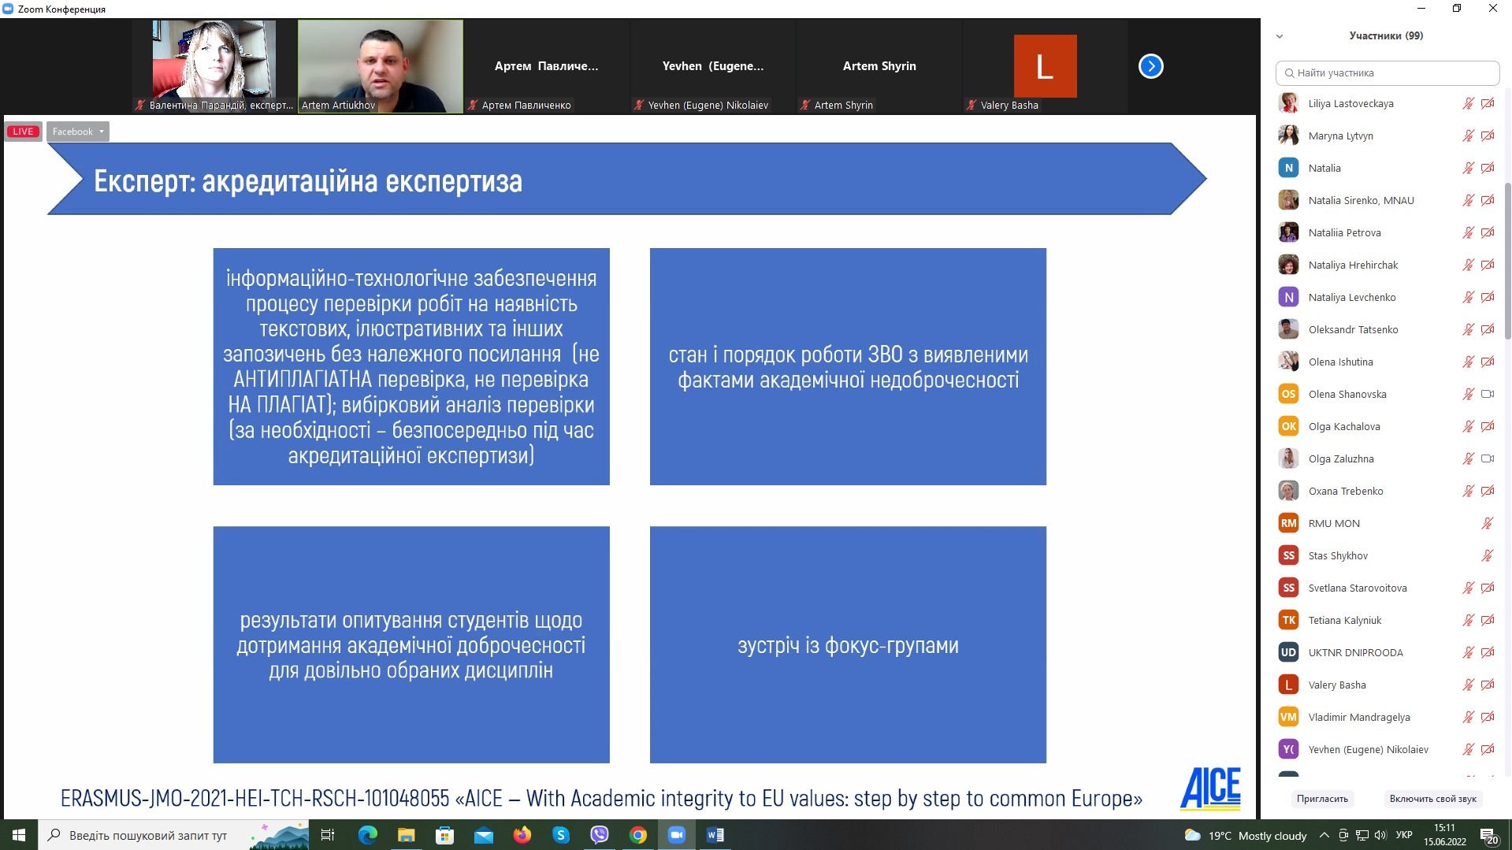1512x850 pixels.
Task: Open Skype from the taskbar
Action: pos(560,835)
